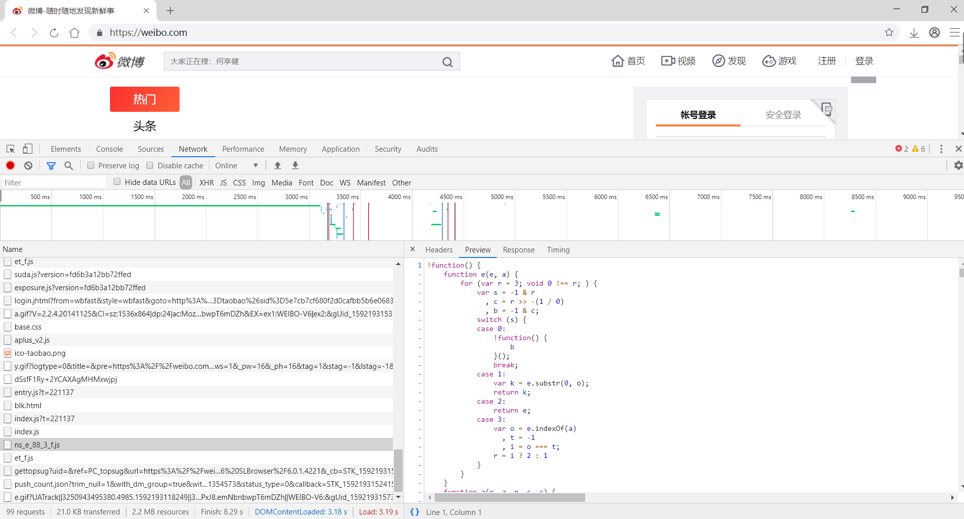Go to browser home page icon

point(75,33)
